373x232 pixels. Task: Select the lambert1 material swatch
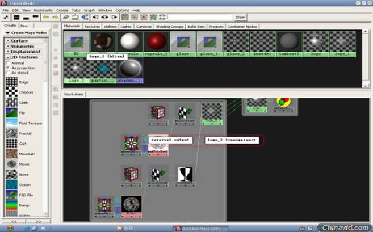point(290,44)
